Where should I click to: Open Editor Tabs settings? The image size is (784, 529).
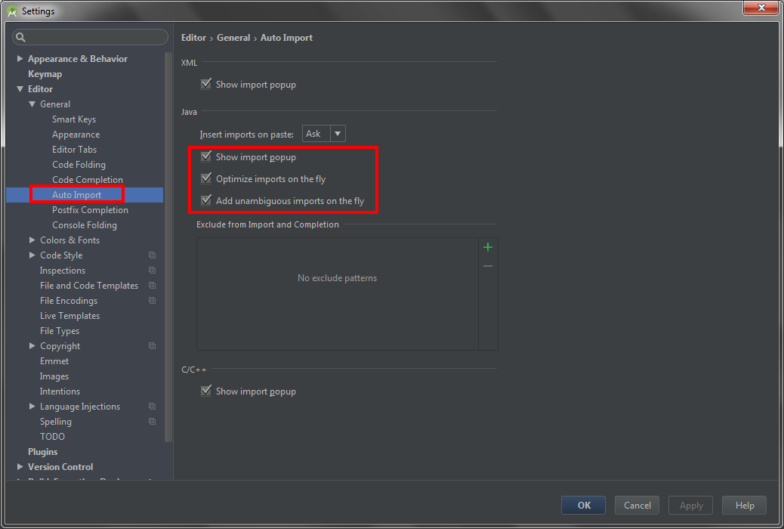[x=75, y=150]
